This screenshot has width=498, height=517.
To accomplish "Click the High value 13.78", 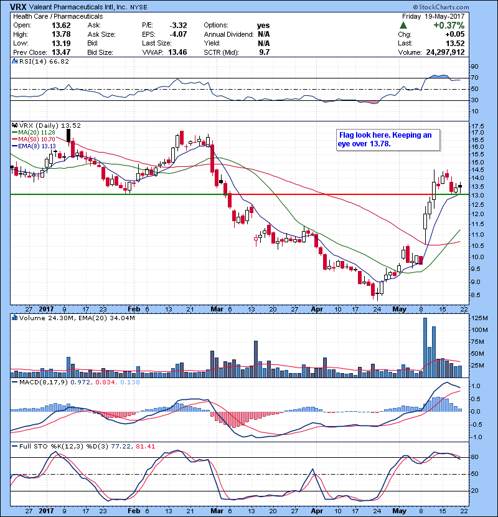I will coord(61,34).
